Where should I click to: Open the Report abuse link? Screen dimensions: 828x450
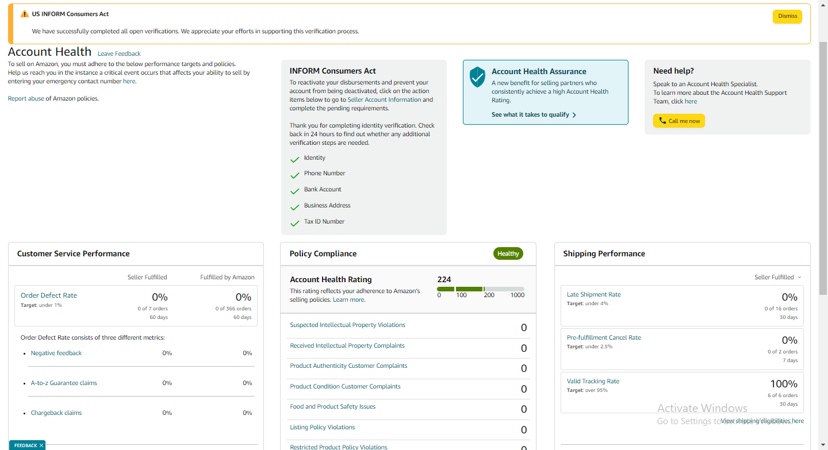coord(26,98)
